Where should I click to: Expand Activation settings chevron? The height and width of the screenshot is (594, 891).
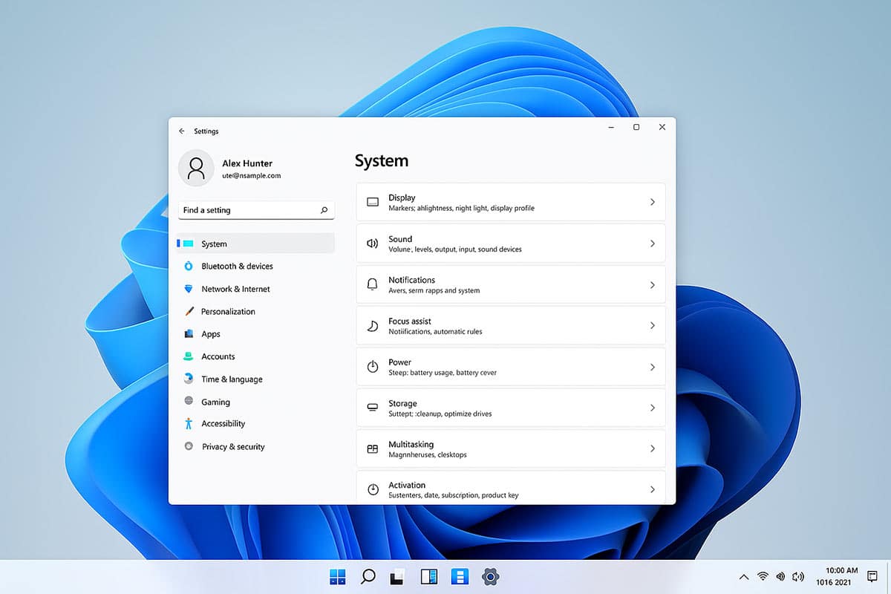pos(652,489)
